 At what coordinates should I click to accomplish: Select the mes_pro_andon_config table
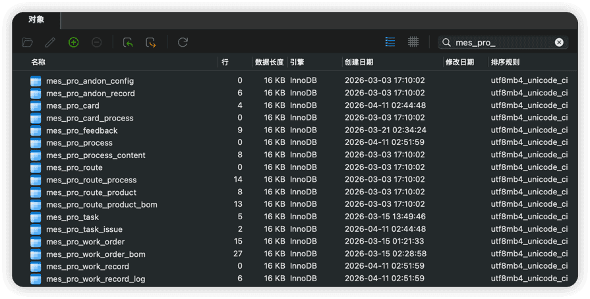[90, 81]
